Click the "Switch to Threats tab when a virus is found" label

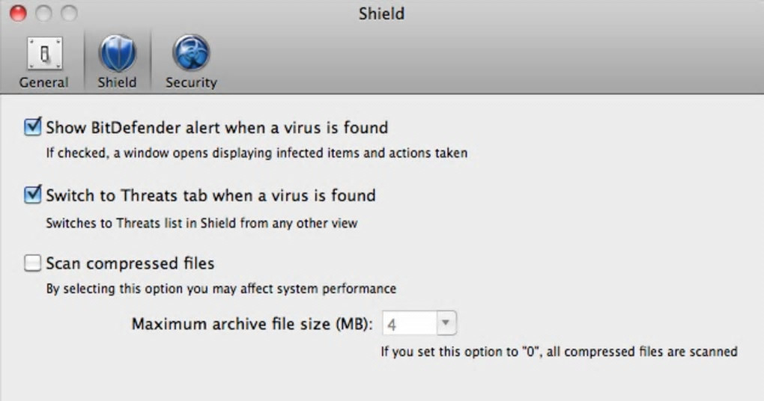tap(210, 195)
